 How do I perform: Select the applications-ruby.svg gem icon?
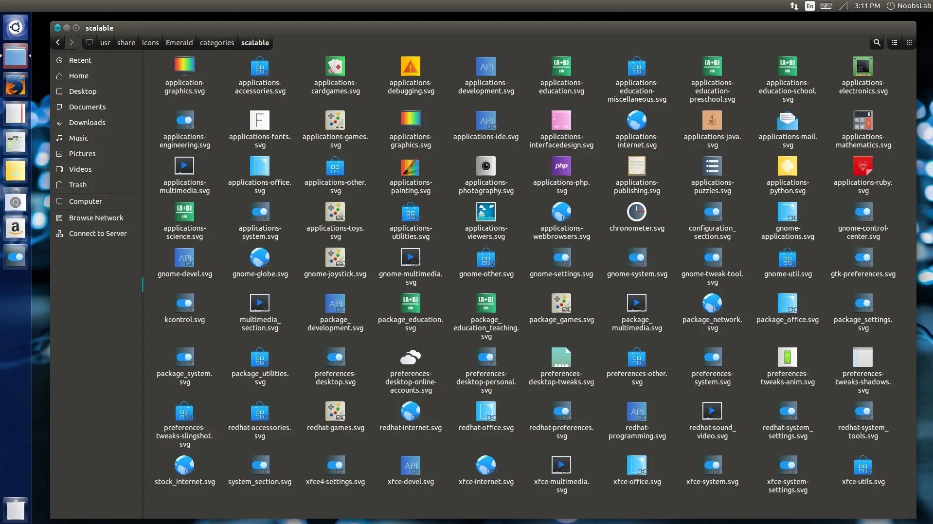863,166
